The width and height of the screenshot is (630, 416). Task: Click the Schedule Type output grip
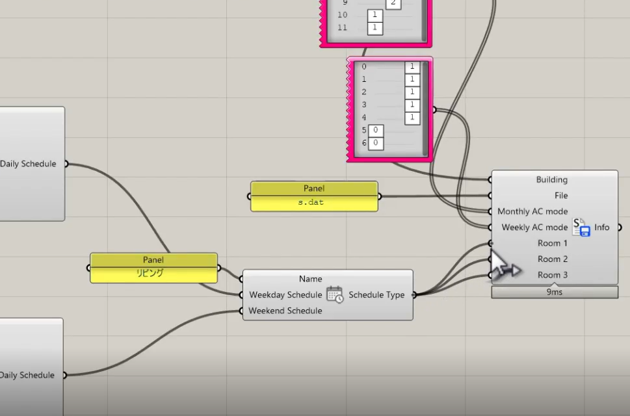[414, 294]
